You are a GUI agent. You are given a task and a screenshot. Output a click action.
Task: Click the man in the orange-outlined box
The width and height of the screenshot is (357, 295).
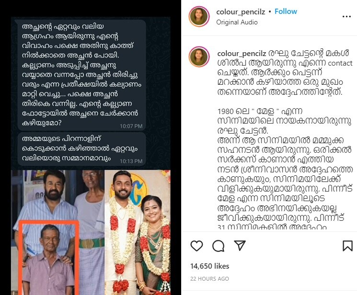pos(49,258)
